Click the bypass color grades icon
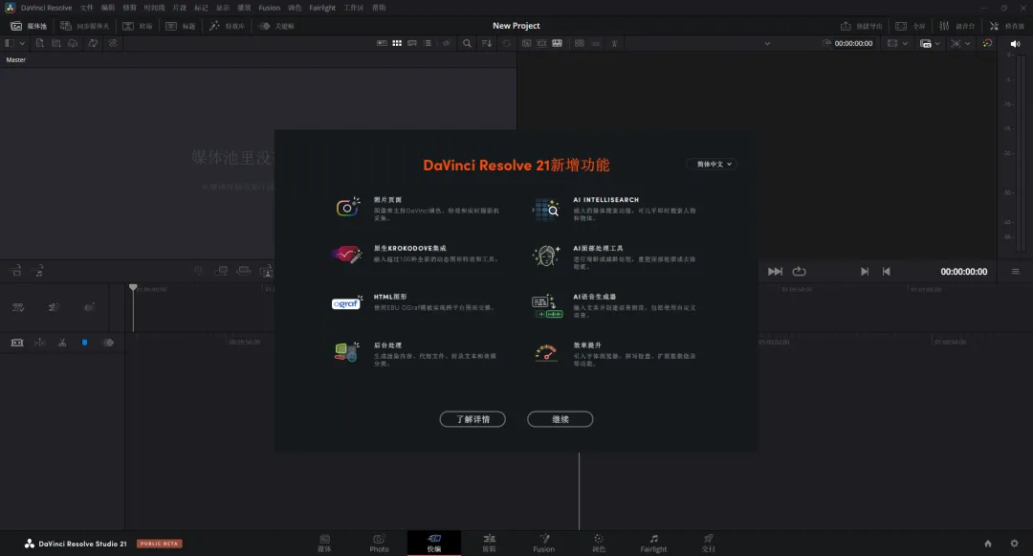Image resolution: width=1033 pixels, height=556 pixels. [x=987, y=43]
